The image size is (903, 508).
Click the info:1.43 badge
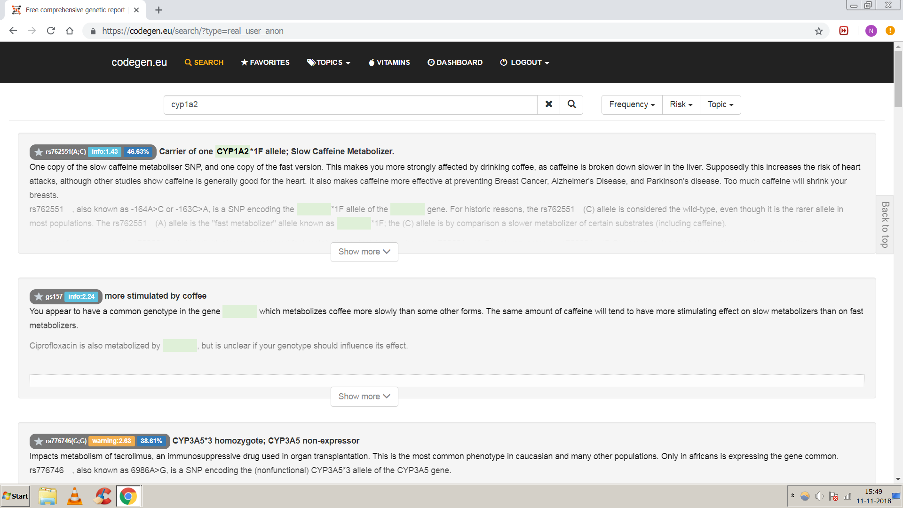[x=105, y=152]
